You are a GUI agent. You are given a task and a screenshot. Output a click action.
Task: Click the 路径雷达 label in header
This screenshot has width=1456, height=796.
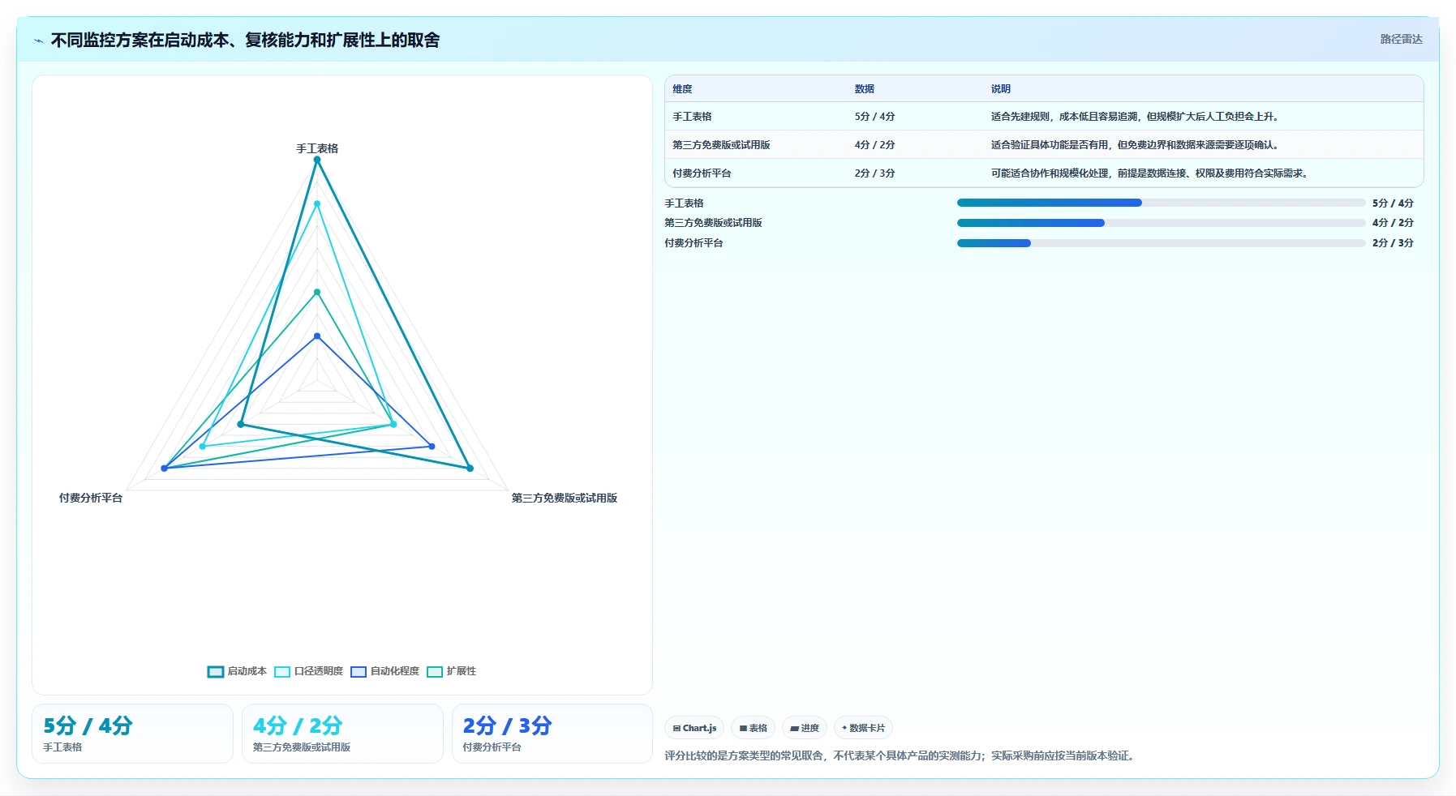(x=1401, y=39)
